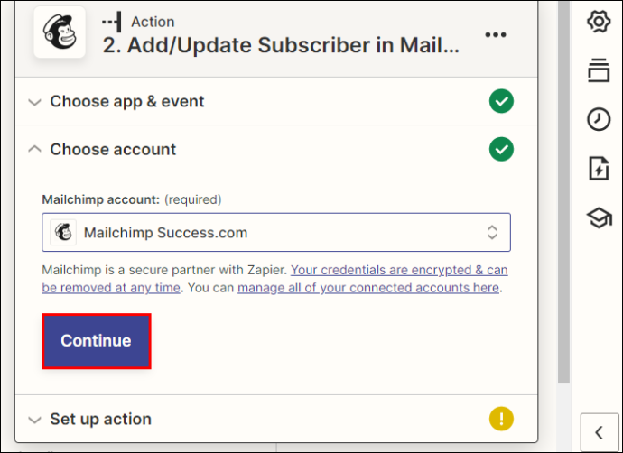Open 'manage all of your connected accounts here' link
Screen dimensions: 623x453
[367, 288]
